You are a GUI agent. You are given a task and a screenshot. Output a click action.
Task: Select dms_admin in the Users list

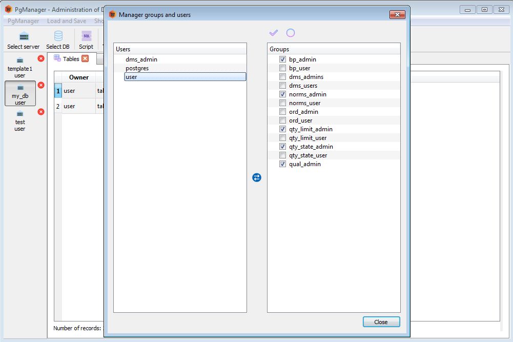click(x=141, y=59)
